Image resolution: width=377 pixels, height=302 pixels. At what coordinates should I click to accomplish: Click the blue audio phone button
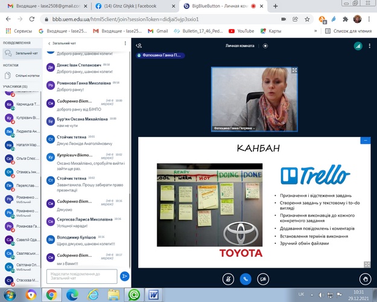click(246, 279)
